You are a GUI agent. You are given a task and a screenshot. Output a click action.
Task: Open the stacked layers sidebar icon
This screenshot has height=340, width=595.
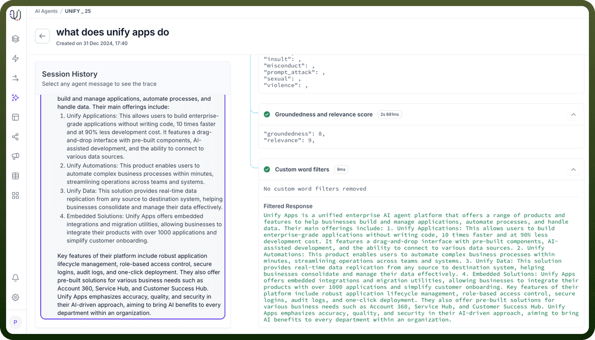click(15, 39)
